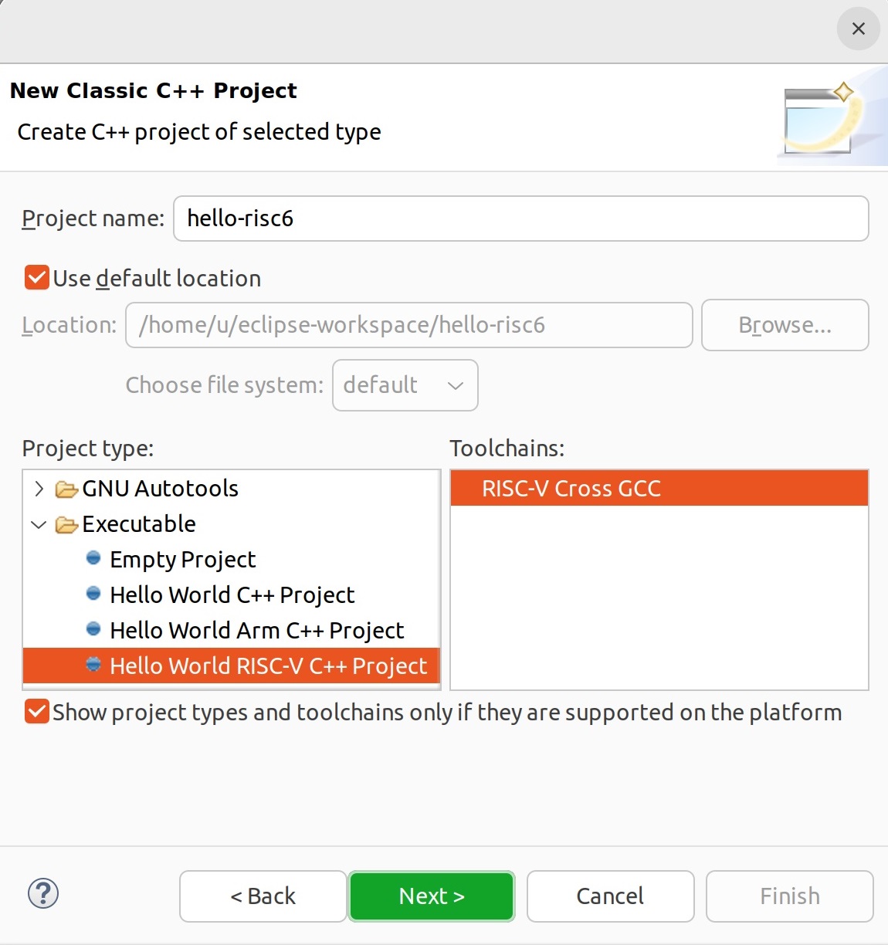Image resolution: width=888 pixels, height=945 pixels.
Task: Select the RISC-V Cross GCC toolchain
Action: click(571, 488)
